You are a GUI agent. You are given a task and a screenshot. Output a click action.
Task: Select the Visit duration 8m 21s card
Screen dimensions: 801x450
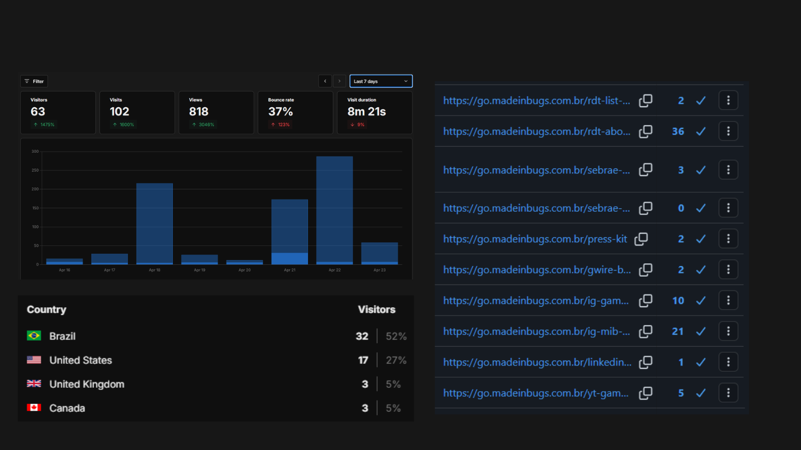pyautogui.click(x=374, y=113)
